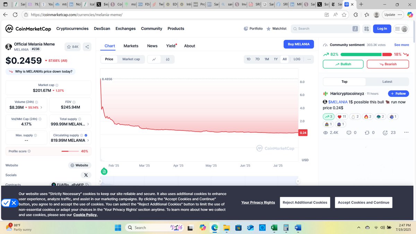
Task: Switch to the Markets tab
Action: [131, 46]
